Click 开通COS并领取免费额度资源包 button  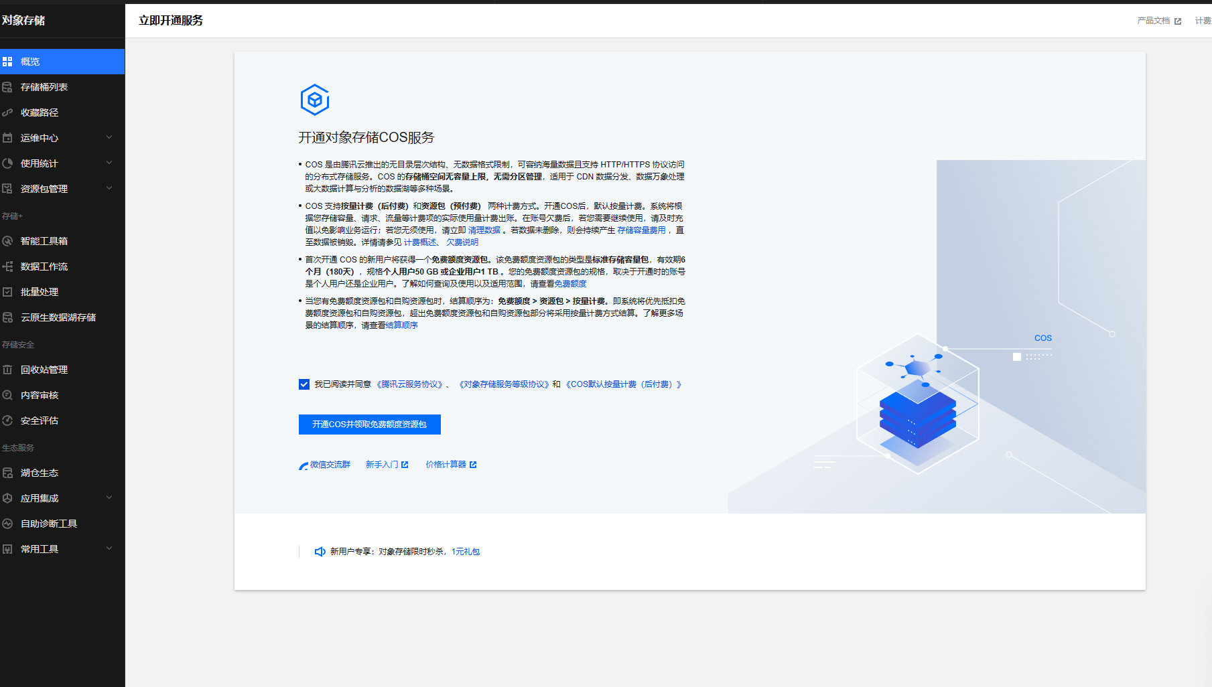tap(369, 425)
